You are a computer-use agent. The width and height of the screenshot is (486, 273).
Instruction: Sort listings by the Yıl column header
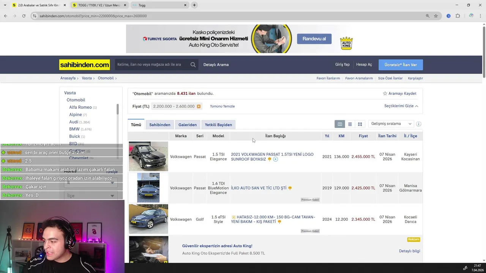click(x=327, y=136)
